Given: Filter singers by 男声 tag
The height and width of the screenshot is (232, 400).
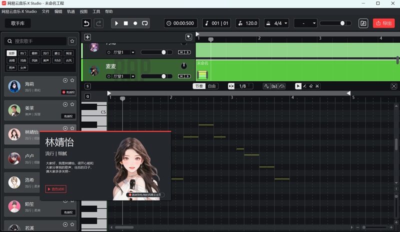Looking at the screenshot, I should (x=11, y=67).
